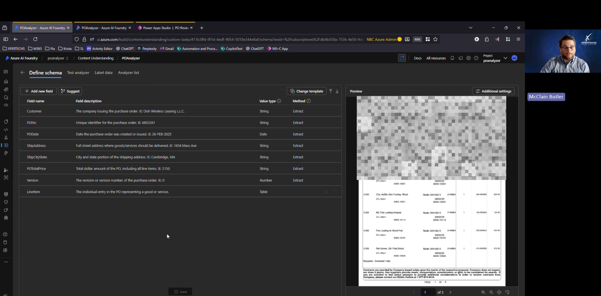Open the settings gear in Foundry header
601x296 pixels.
[x=468, y=58]
